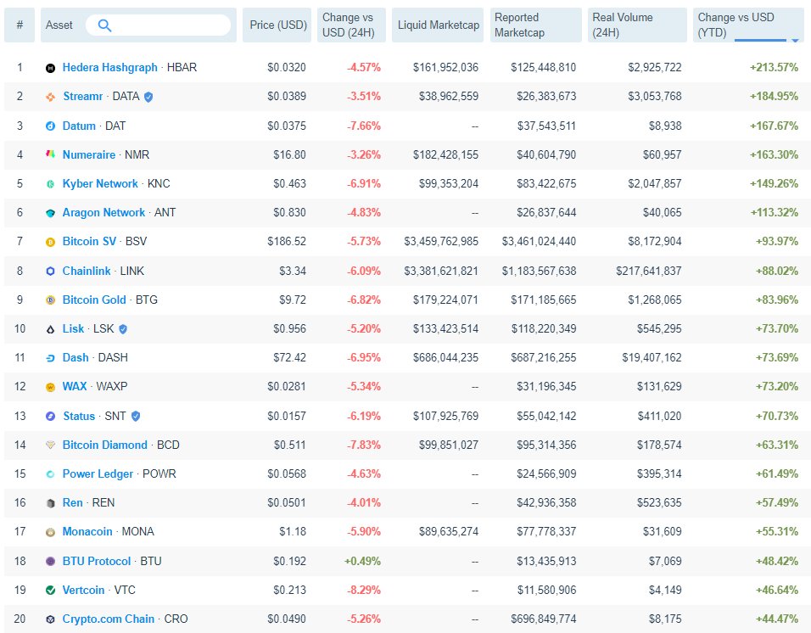Click the $687,216,255 Dash reported marketcap
This screenshot has width=811, height=633.
pos(544,357)
